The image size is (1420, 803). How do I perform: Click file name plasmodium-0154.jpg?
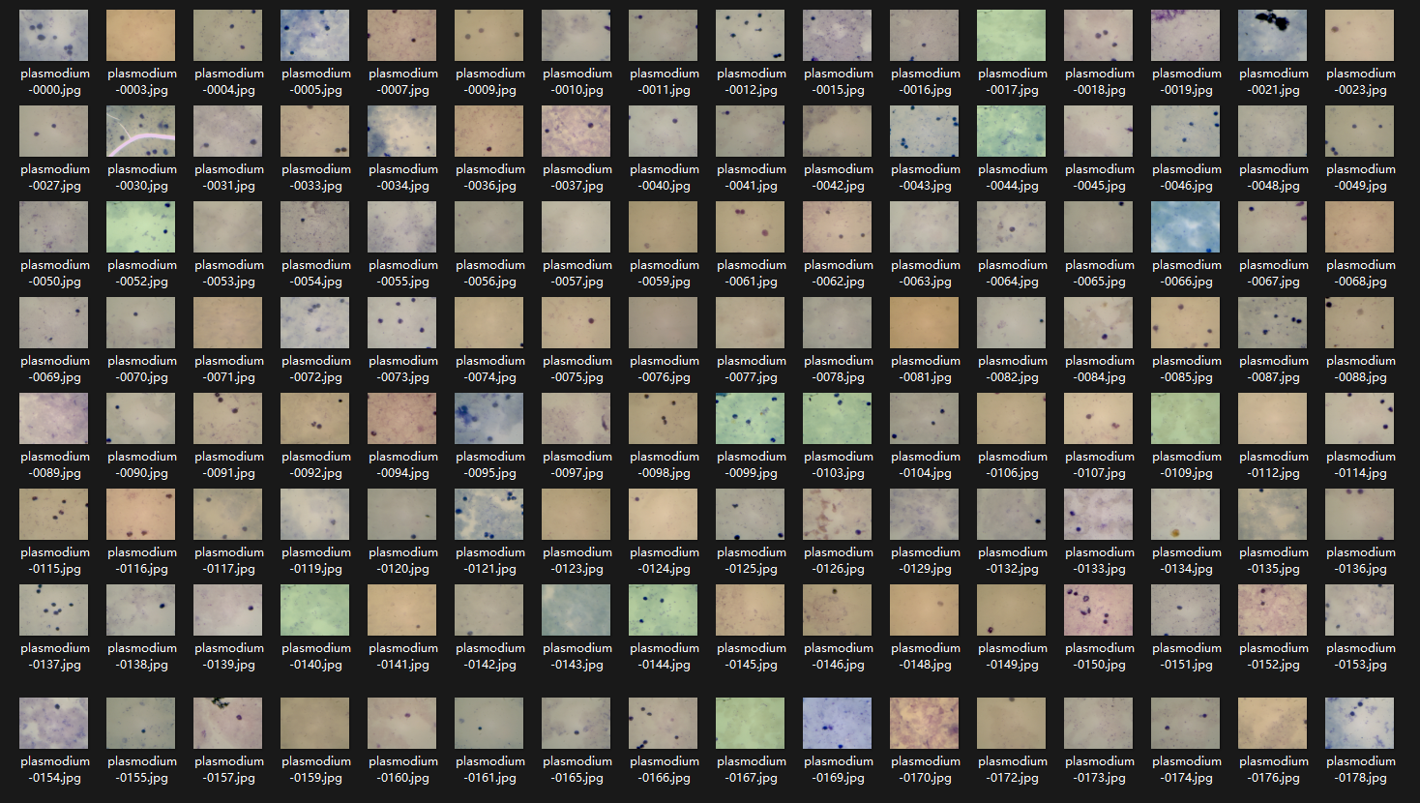coord(55,769)
